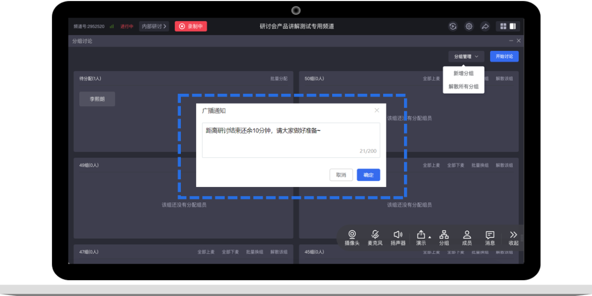Click 取消 to cancel broadcast notice

(x=341, y=175)
